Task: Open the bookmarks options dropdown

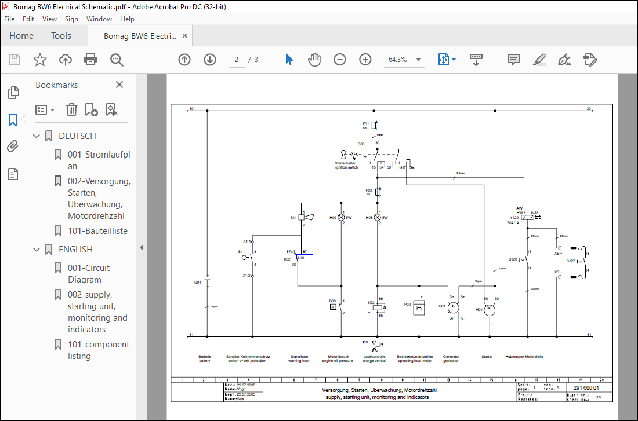Action: pyautogui.click(x=45, y=109)
